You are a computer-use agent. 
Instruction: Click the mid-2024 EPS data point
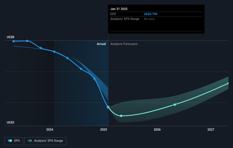click(x=81, y=69)
